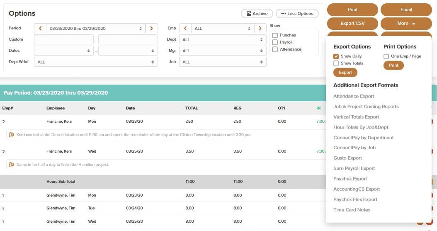Click the Export CSV button
This screenshot has height=231, width=437.
(352, 23)
